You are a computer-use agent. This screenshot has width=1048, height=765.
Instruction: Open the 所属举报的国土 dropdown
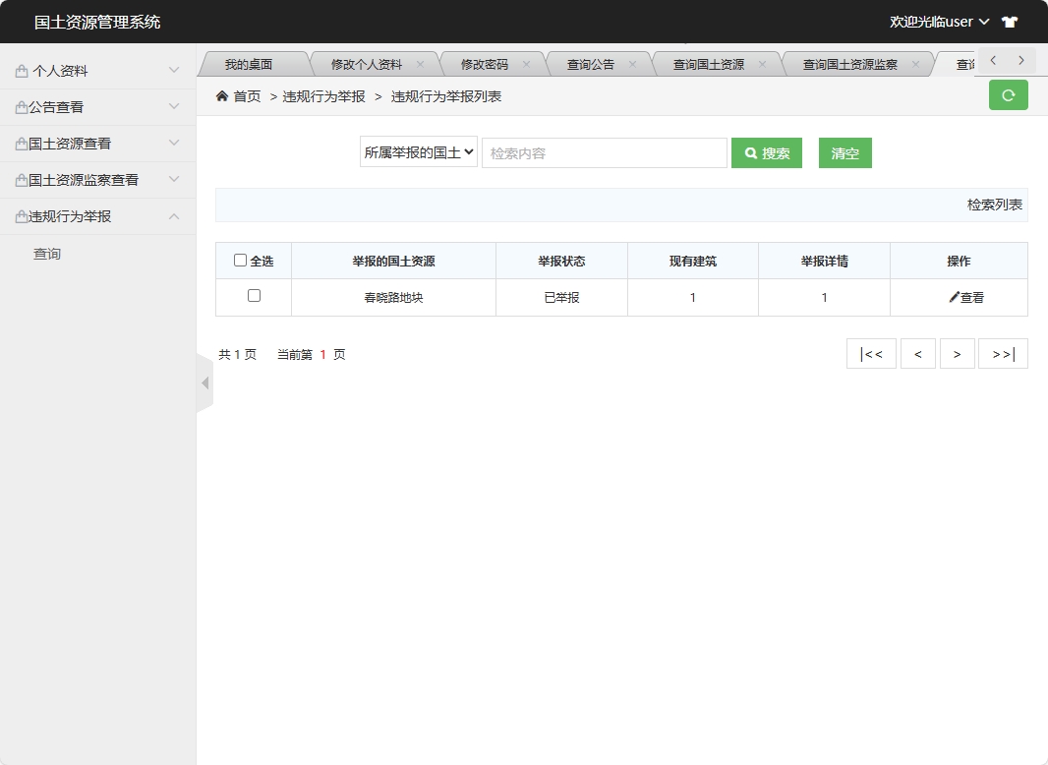coord(418,152)
